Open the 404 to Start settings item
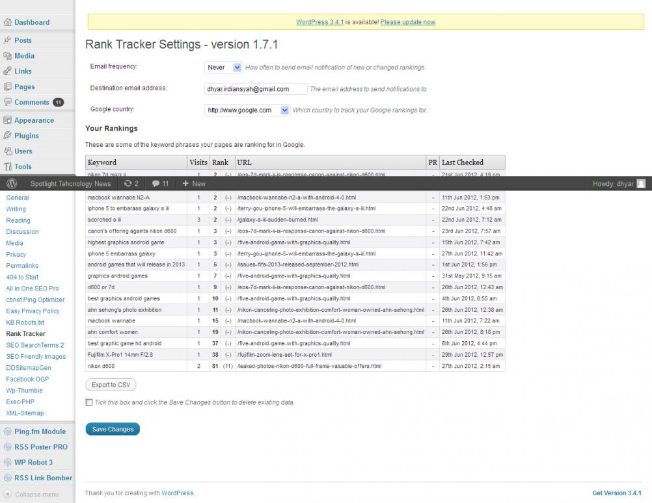The height and width of the screenshot is (503, 652). pyautogui.click(x=22, y=277)
